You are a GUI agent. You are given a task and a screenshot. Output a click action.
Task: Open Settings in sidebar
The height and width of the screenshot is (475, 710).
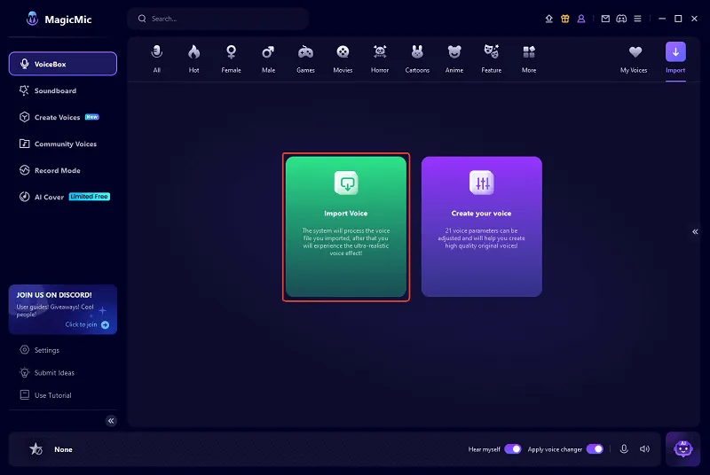(40, 350)
